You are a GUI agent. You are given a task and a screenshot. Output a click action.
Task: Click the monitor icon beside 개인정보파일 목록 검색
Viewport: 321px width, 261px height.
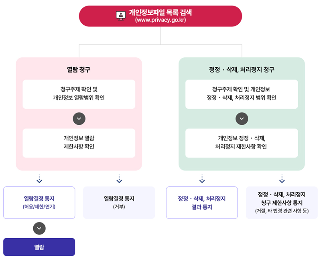point(121,15)
